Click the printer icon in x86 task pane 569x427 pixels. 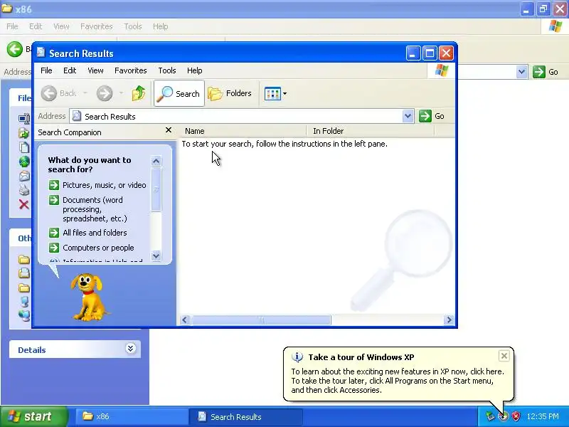[24, 189]
